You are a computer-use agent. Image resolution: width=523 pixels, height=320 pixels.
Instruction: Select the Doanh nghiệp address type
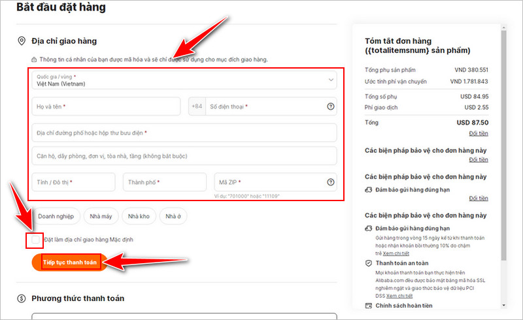coord(56,216)
